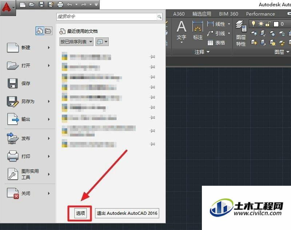Pin the topmost recent document
The image size is (291, 230).
152,57
